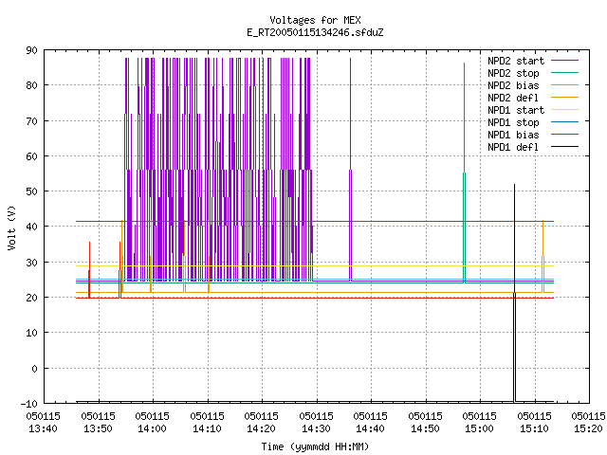
Task: Select the 'NPD1 stop' legend label
Action: point(513,122)
